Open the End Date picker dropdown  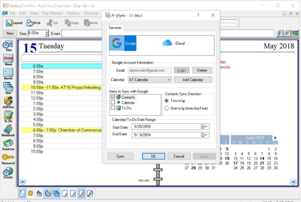point(204,135)
